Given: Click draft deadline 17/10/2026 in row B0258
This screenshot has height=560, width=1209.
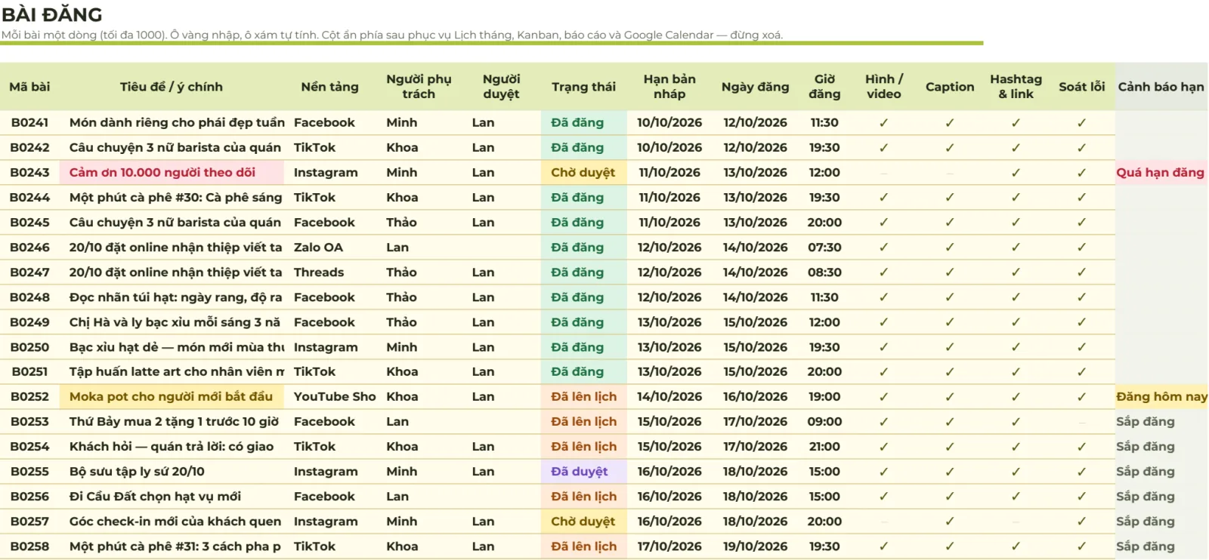Looking at the screenshot, I should [x=669, y=546].
